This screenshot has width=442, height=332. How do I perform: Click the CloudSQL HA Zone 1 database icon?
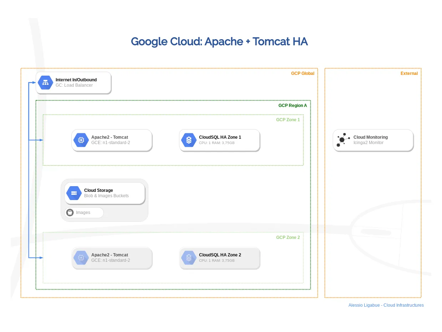189,140
